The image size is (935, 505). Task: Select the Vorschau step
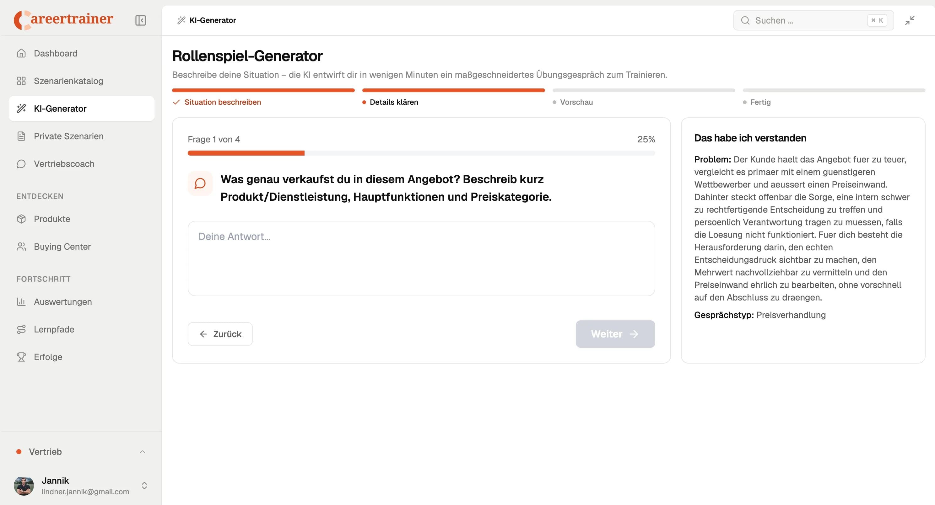click(x=576, y=102)
